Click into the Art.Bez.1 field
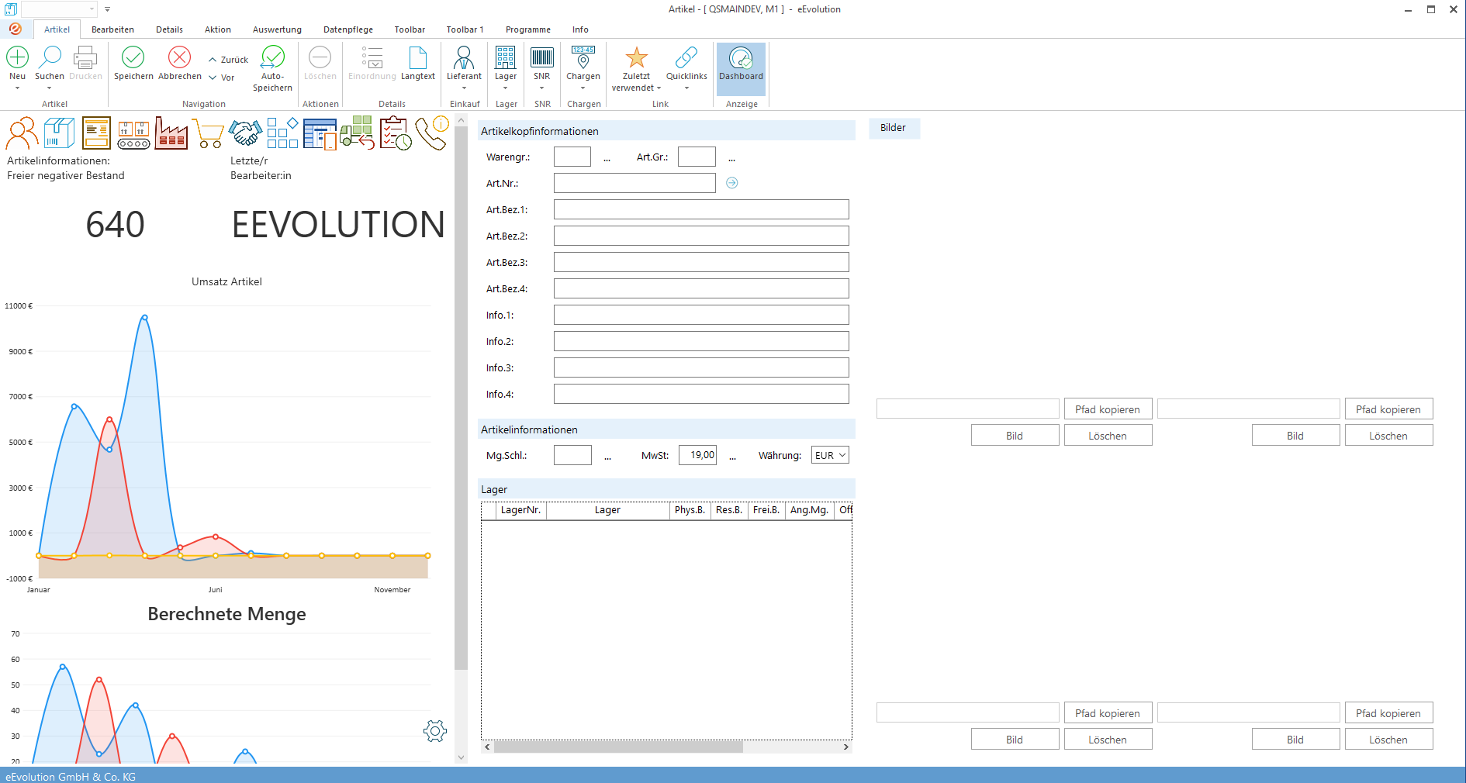The height and width of the screenshot is (783, 1466). (701, 209)
